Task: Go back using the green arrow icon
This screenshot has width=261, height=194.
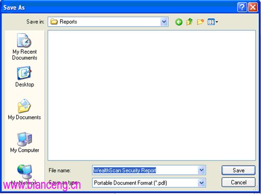Action: click(179, 22)
